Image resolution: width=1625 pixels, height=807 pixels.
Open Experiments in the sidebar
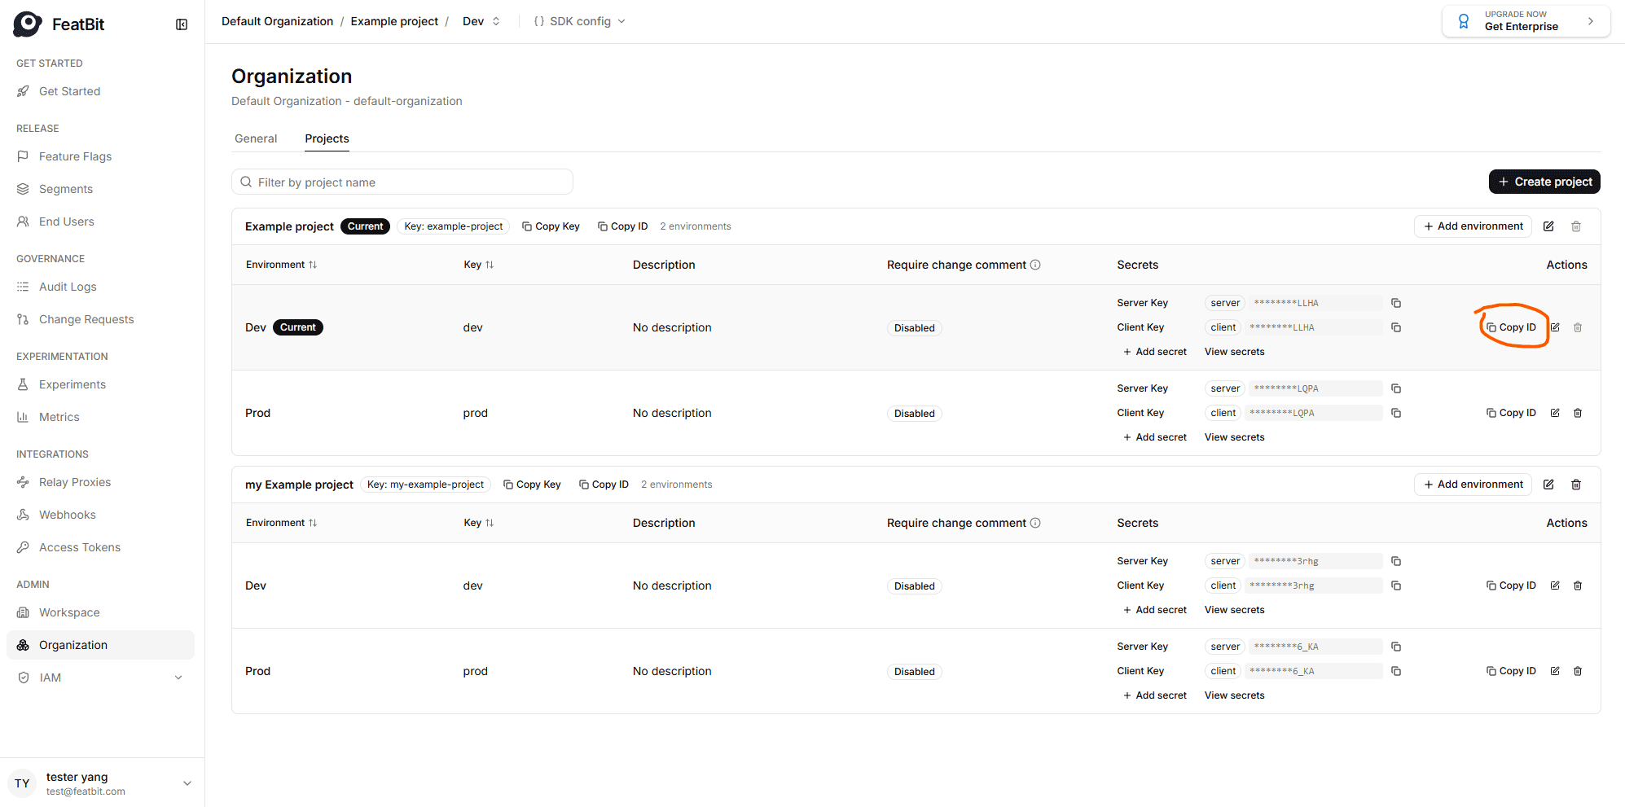pos(101,384)
